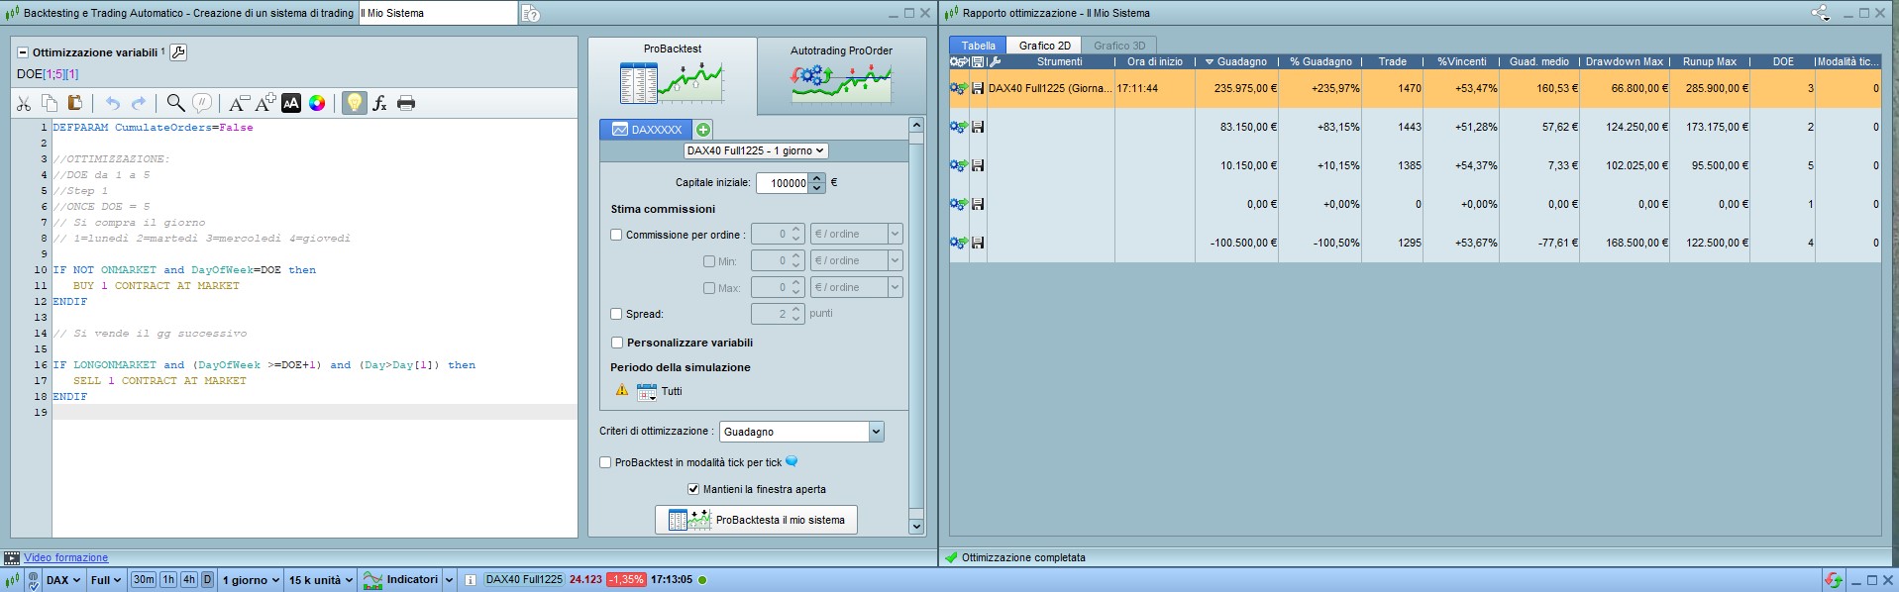Click ProBacktesta il mio sistema button

(756, 520)
